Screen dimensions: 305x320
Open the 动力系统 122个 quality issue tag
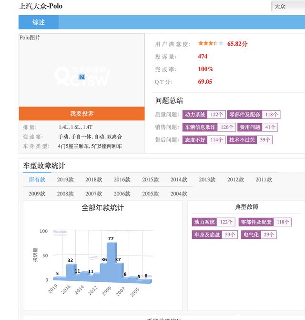coord(204,115)
